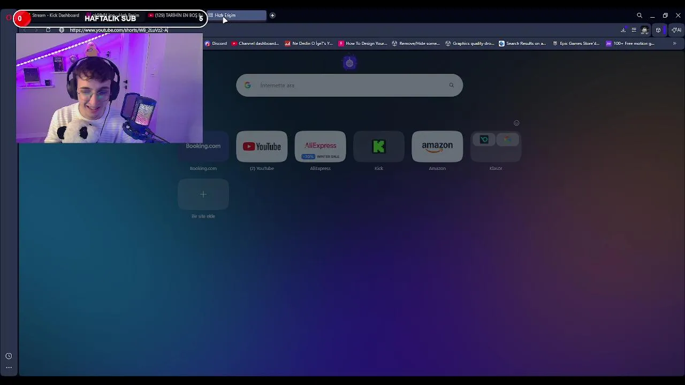This screenshot has width=685, height=385.
Task: Open the Klasör speed dial folder
Action: [496, 146]
